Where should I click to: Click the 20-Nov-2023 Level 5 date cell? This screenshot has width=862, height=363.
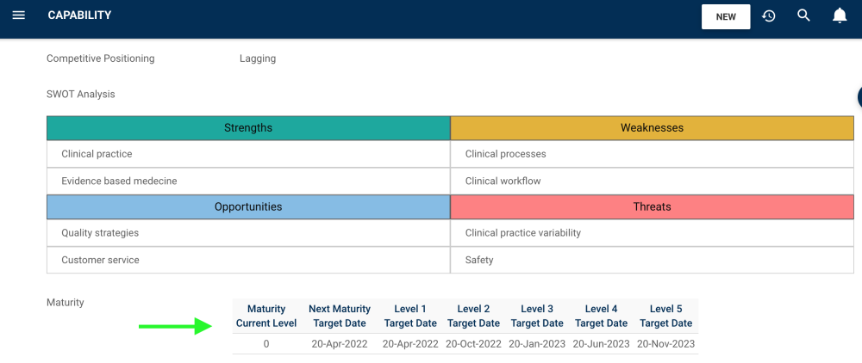(666, 344)
